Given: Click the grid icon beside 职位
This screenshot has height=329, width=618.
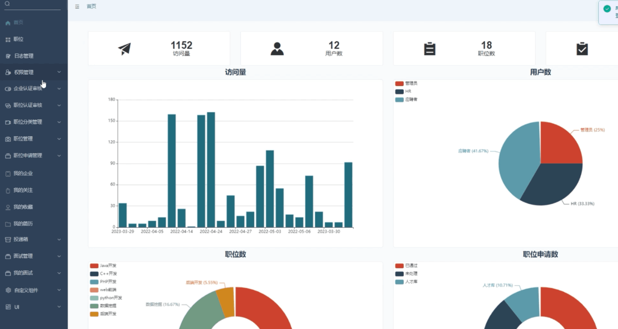Looking at the screenshot, I should pyautogui.click(x=8, y=39).
